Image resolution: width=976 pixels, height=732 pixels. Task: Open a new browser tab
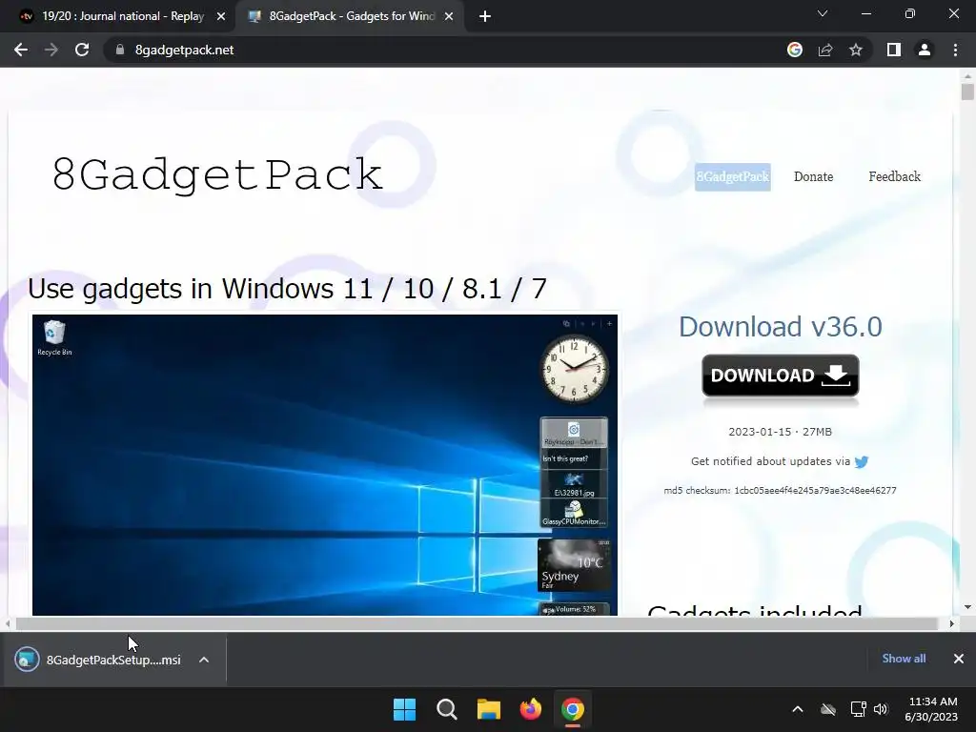485,16
